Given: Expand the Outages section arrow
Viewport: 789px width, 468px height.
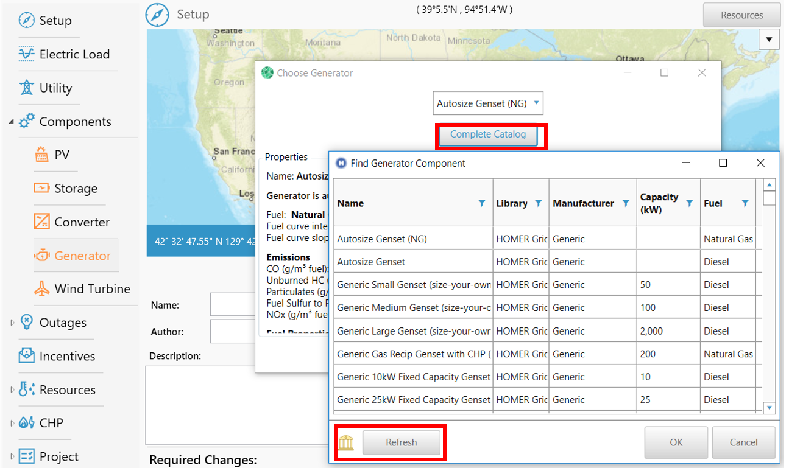Looking at the screenshot, I should 12,323.
